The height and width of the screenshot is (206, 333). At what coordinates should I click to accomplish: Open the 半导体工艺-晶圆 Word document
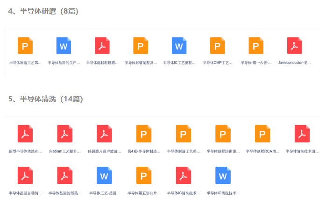pyautogui.click(x=104, y=175)
